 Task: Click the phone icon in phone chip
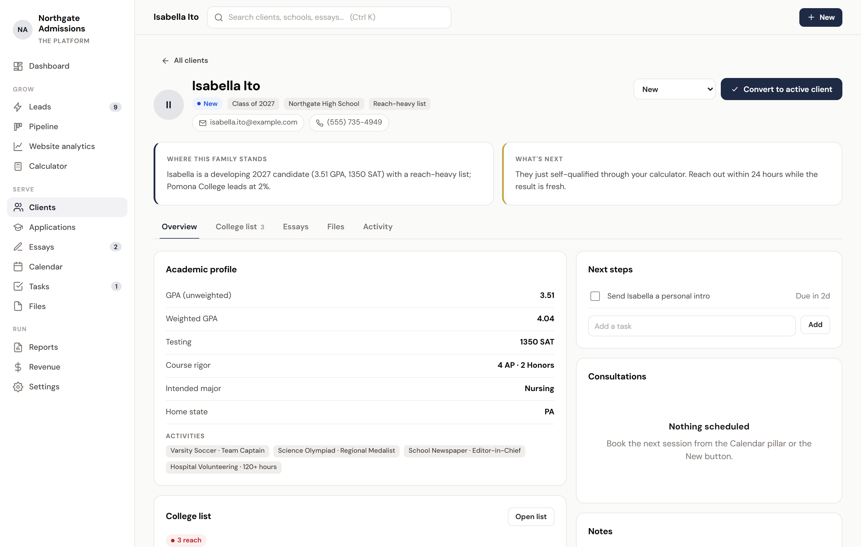point(320,123)
